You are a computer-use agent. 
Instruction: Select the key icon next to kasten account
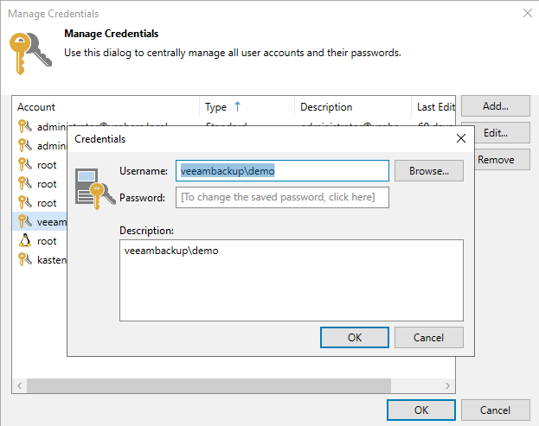pos(24,260)
